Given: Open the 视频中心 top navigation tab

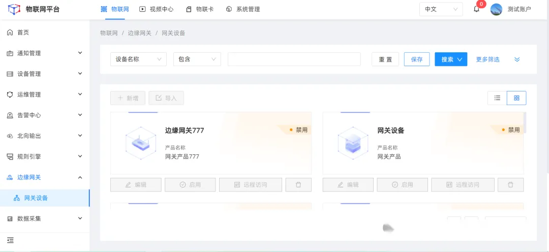Looking at the screenshot, I should (156, 10).
